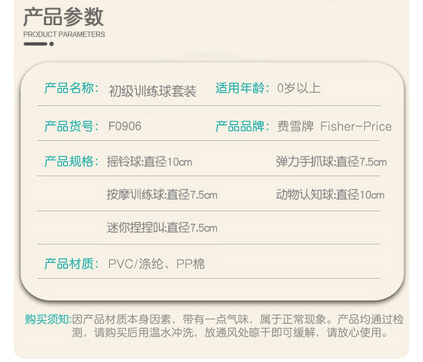The image size is (423, 362).
Task: Click 弹力手抓球 diameter 7.5cm spec
Action: click(x=331, y=162)
